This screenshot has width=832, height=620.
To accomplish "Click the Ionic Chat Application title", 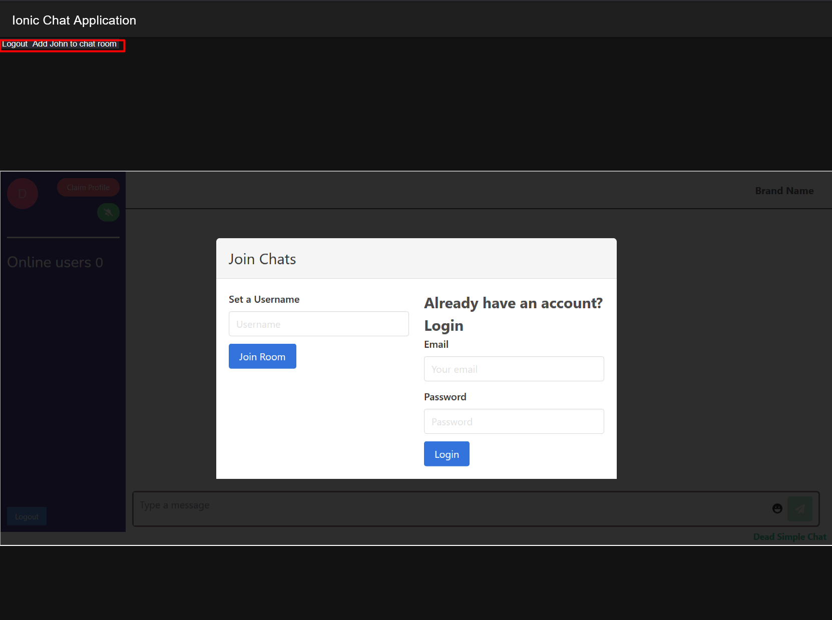I will tap(74, 21).
